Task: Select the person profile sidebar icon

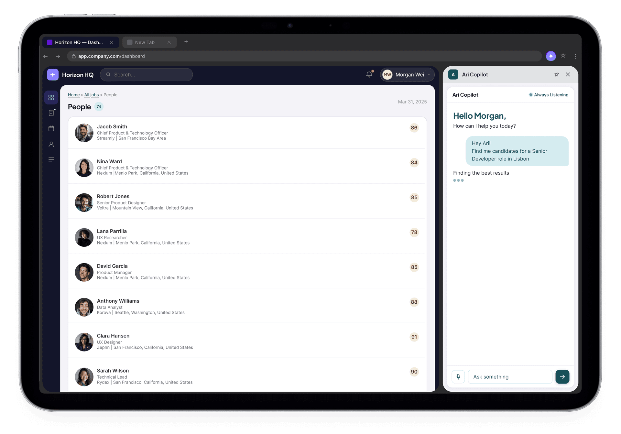Action: click(x=51, y=144)
